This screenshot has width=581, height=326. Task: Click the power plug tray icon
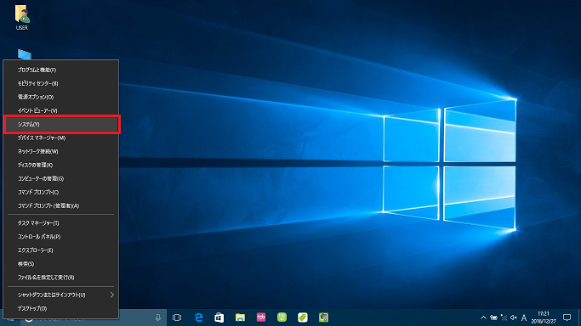[493, 318]
